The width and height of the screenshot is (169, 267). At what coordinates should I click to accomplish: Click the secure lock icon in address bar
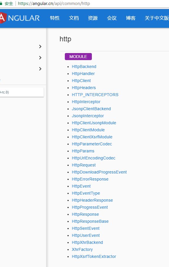click(1, 4)
